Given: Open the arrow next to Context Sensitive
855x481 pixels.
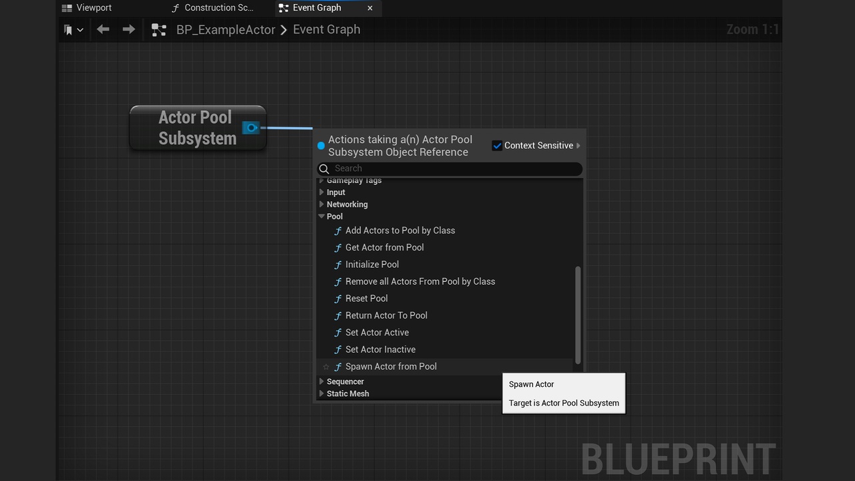Looking at the screenshot, I should 578,146.
